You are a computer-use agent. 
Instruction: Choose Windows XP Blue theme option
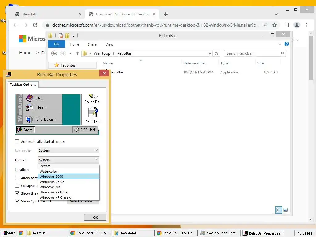69,192
